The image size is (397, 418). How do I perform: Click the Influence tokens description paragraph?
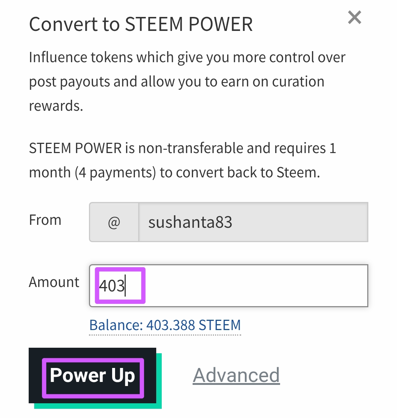pyautogui.click(x=187, y=82)
